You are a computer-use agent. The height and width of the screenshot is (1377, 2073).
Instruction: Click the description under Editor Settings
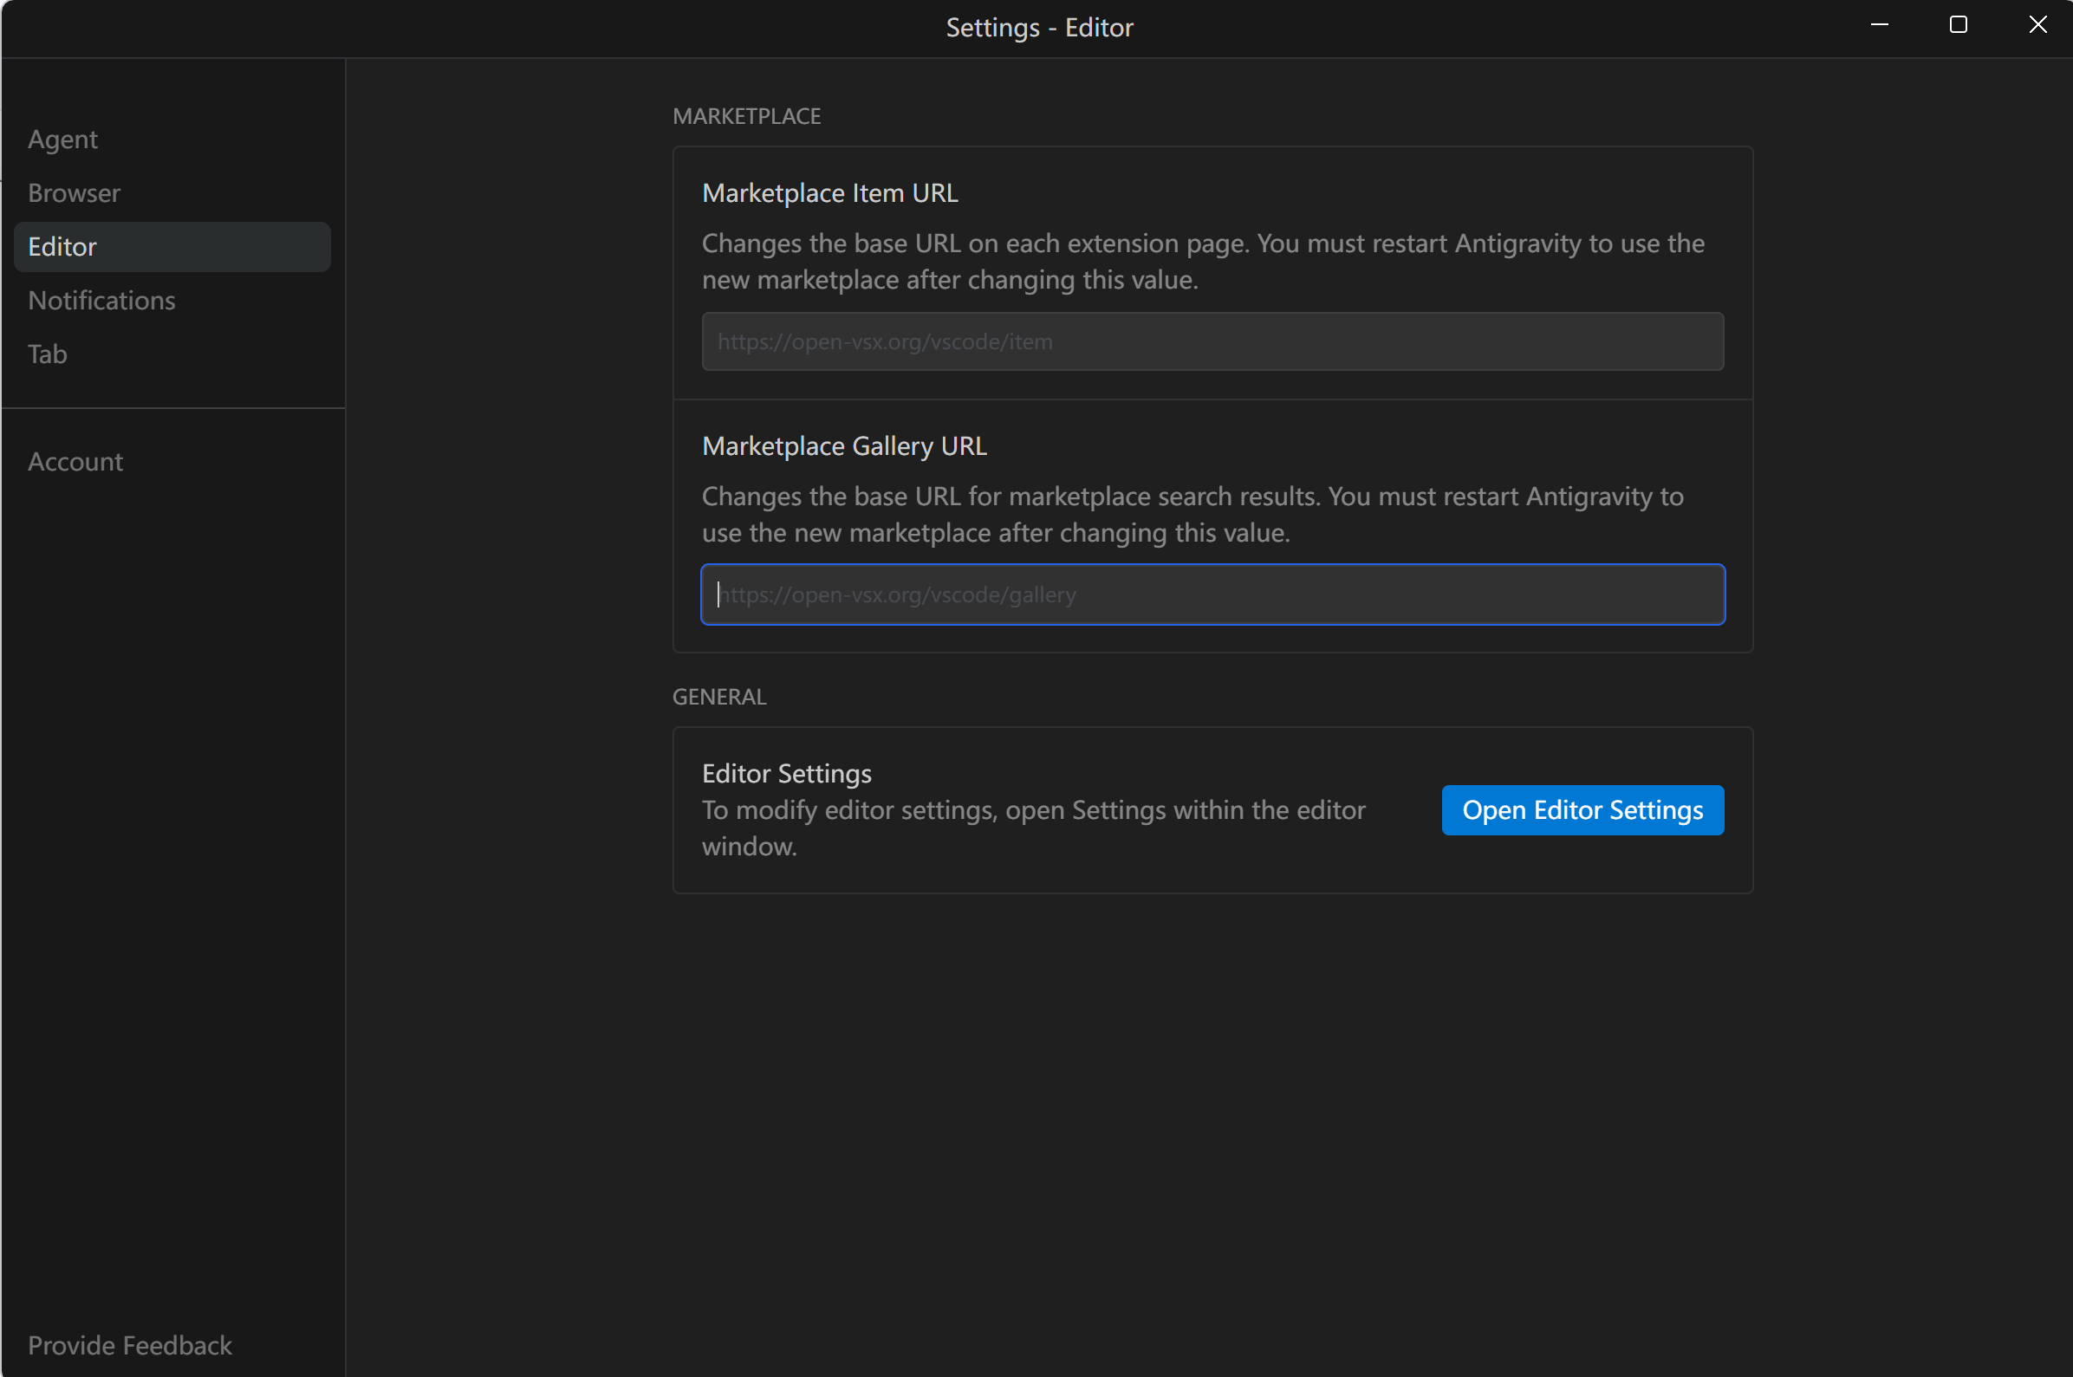click(x=1033, y=828)
